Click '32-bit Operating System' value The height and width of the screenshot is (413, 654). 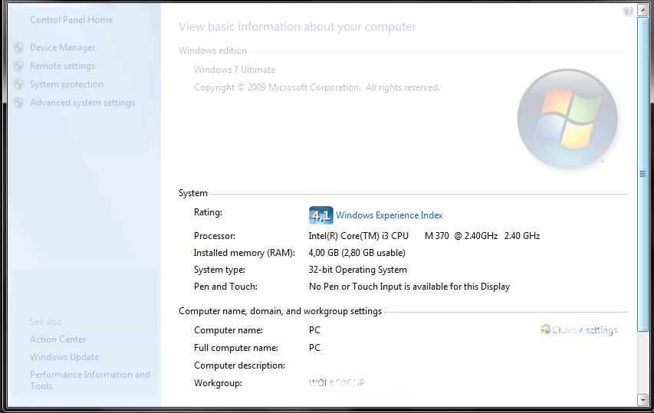pos(357,270)
